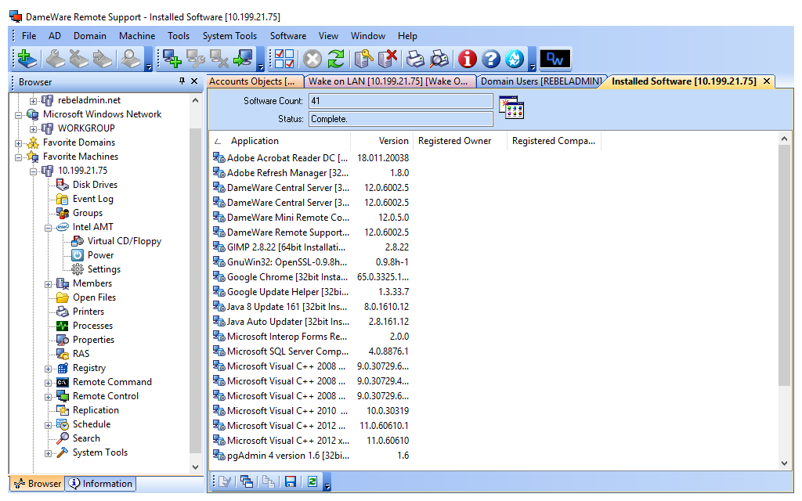Click the red Information (i) toolbar icon
Viewport: 802px width, 501px height.
pyautogui.click(x=468, y=59)
